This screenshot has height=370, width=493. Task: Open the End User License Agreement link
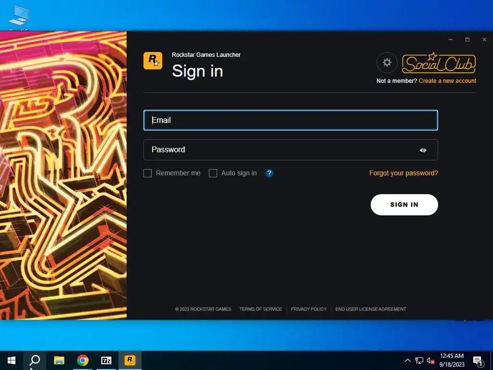point(371,309)
